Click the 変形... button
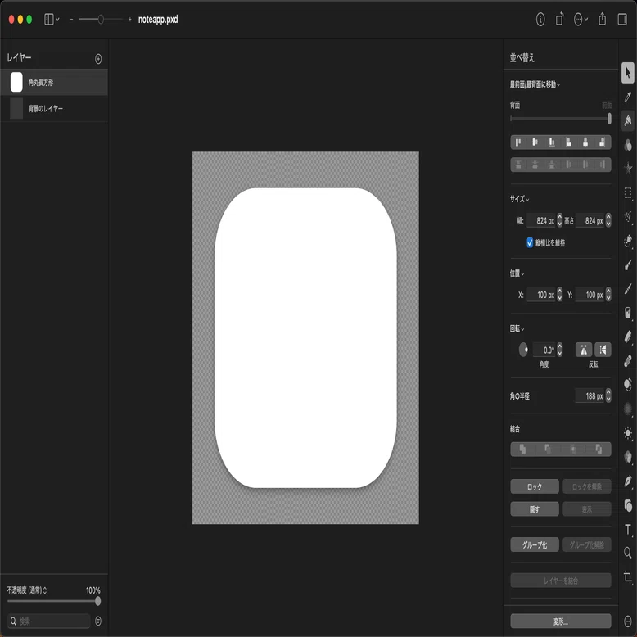 [x=561, y=621]
